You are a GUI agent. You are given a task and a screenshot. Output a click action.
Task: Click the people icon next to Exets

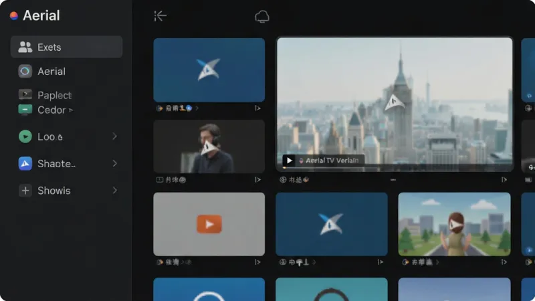click(x=25, y=47)
